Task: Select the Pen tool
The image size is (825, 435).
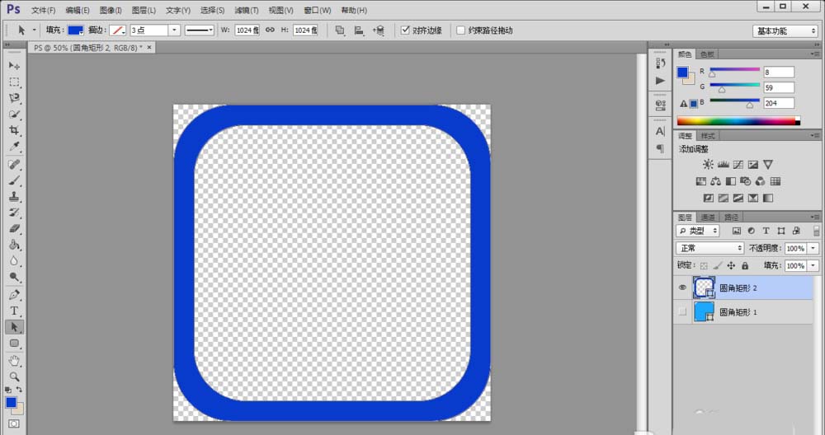Action: [x=14, y=295]
